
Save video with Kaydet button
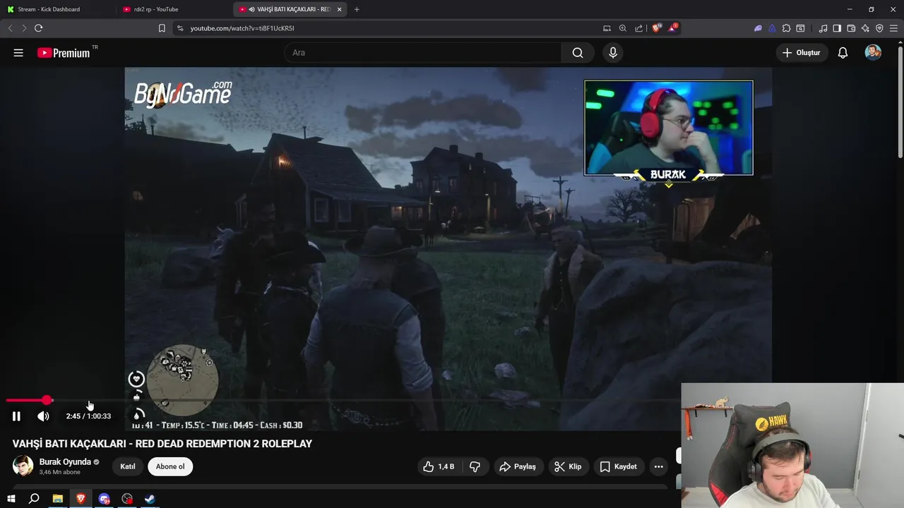coord(618,466)
